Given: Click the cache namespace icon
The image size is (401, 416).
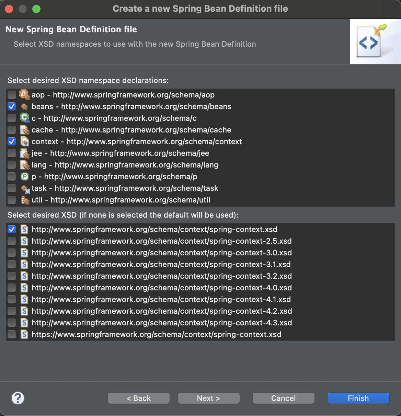Looking at the screenshot, I should [x=24, y=130].
